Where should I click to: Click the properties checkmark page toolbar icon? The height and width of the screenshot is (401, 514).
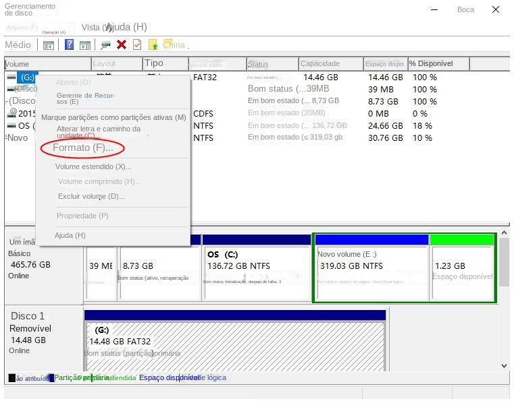pyautogui.click(x=137, y=44)
